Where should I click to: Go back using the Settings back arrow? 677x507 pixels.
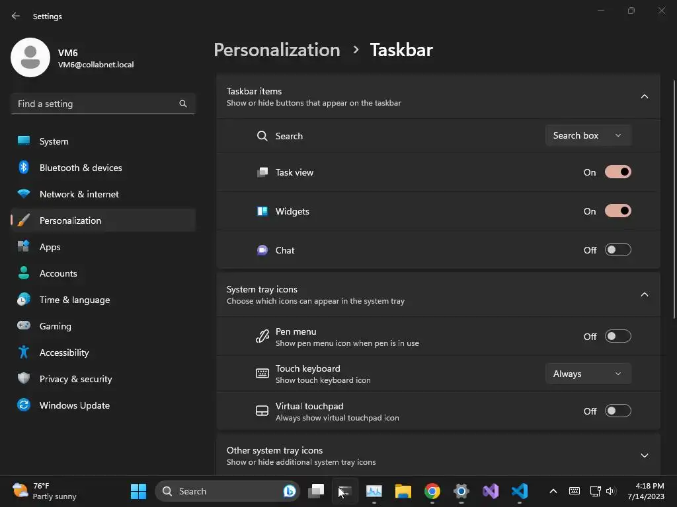16,16
